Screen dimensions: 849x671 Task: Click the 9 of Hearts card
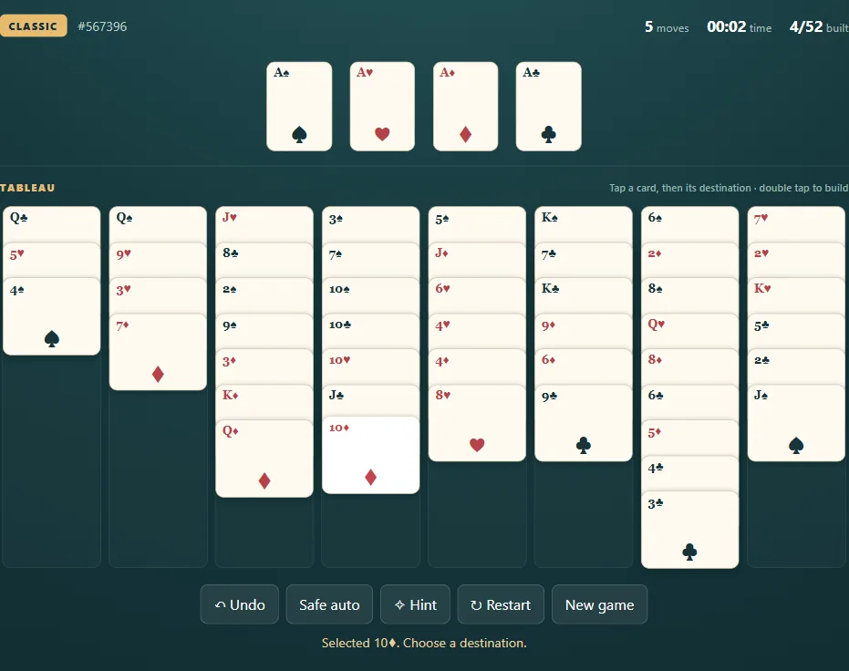[158, 260]
